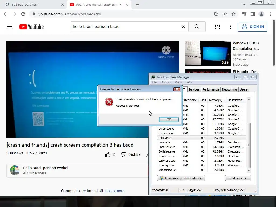
Task: Open the YouTube hamburger guide menu
Action: pyautogui.click(x=10, y=27)
